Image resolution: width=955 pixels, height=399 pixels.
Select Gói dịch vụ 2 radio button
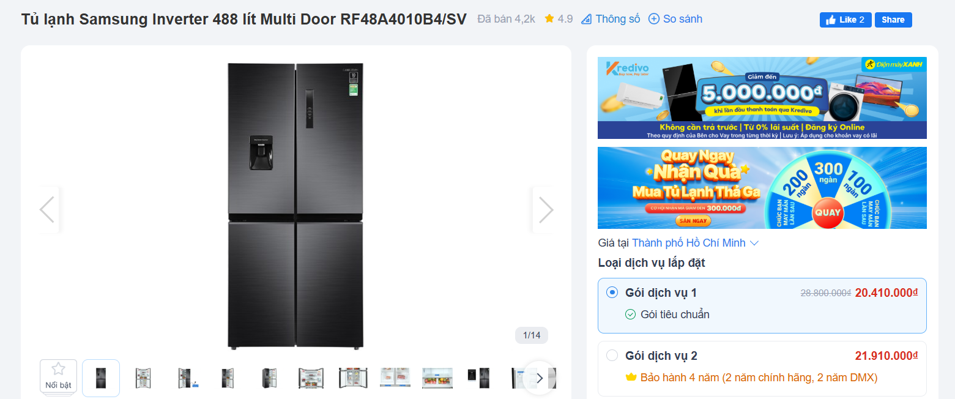tap(612, 356)
